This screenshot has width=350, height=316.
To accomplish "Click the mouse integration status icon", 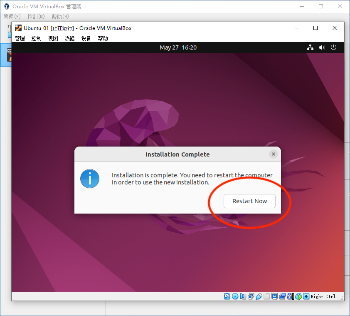I will click(298, 296).
